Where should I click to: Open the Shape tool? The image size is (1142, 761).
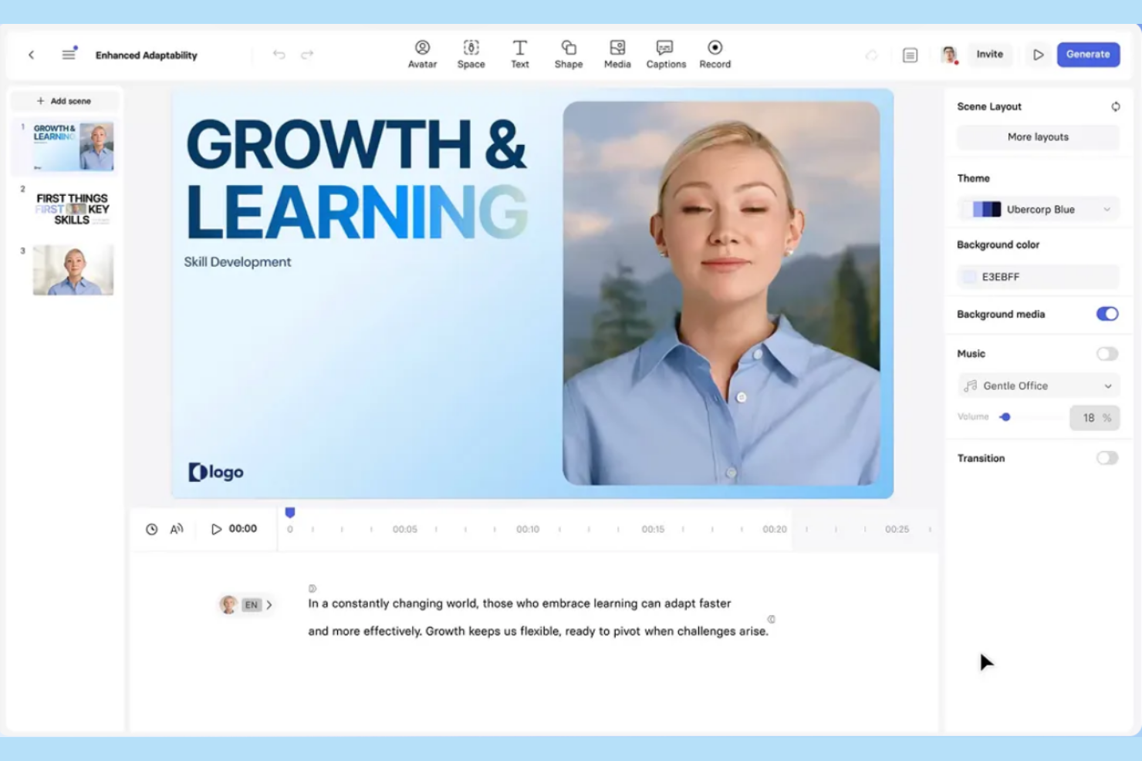(569, 54)
